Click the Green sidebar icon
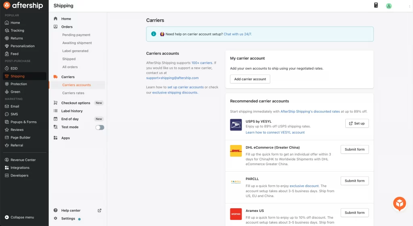Screen dimensions: 413x226 7,92
